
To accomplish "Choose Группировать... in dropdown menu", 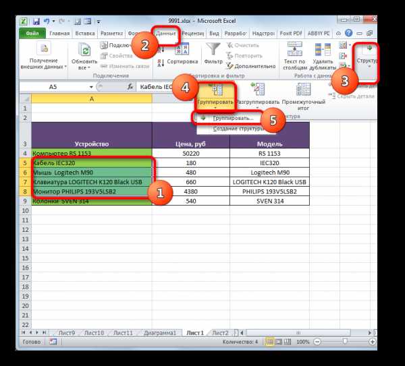I will pyautogui.click(x=233, y=119).
